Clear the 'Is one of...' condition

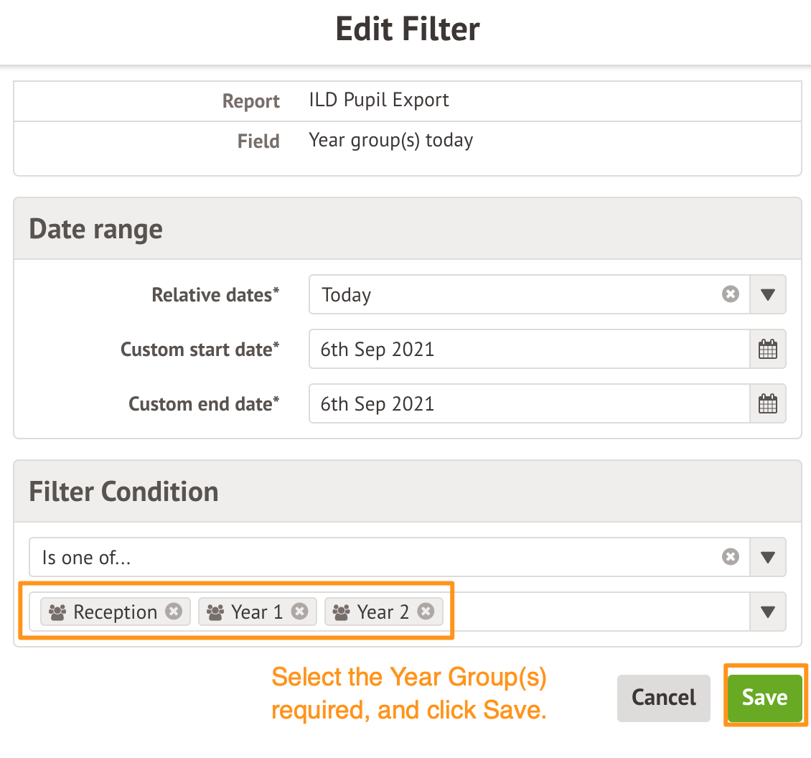point(730,557)
